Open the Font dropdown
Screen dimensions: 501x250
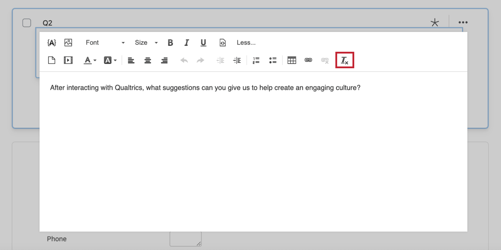click(105, 43)
